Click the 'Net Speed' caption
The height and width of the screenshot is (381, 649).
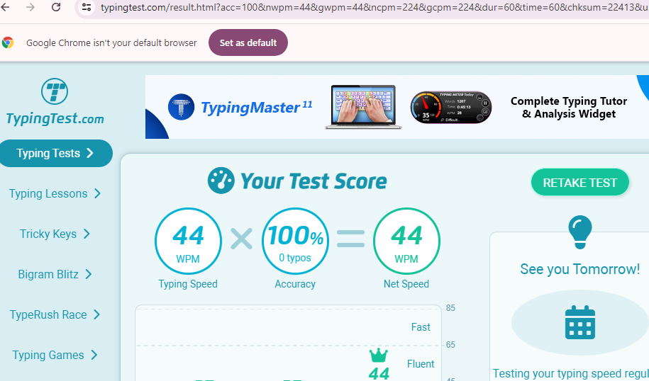pyautogui.click(x=406, y=284)
